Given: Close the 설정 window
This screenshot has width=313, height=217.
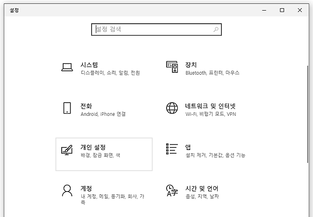Looking at the screenshot, I should point(300,10).
